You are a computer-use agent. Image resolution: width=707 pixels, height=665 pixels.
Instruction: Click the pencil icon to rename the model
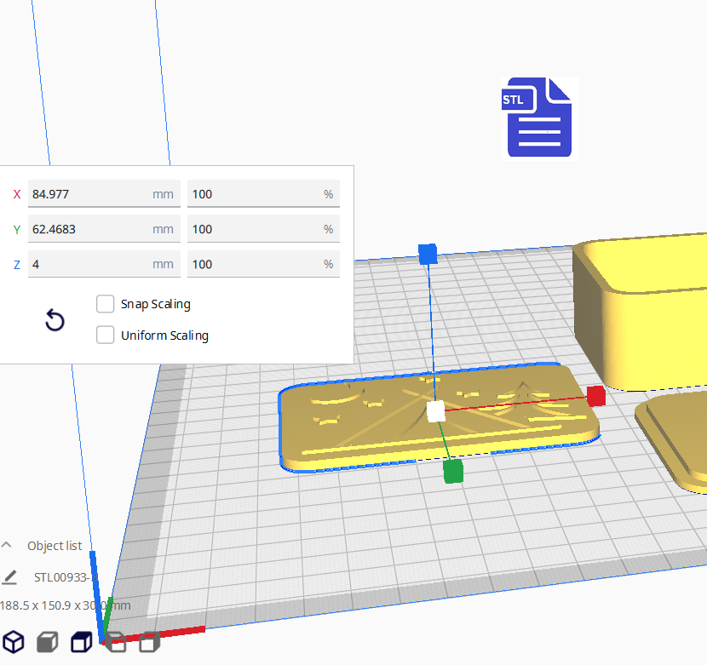click(9, 577)
